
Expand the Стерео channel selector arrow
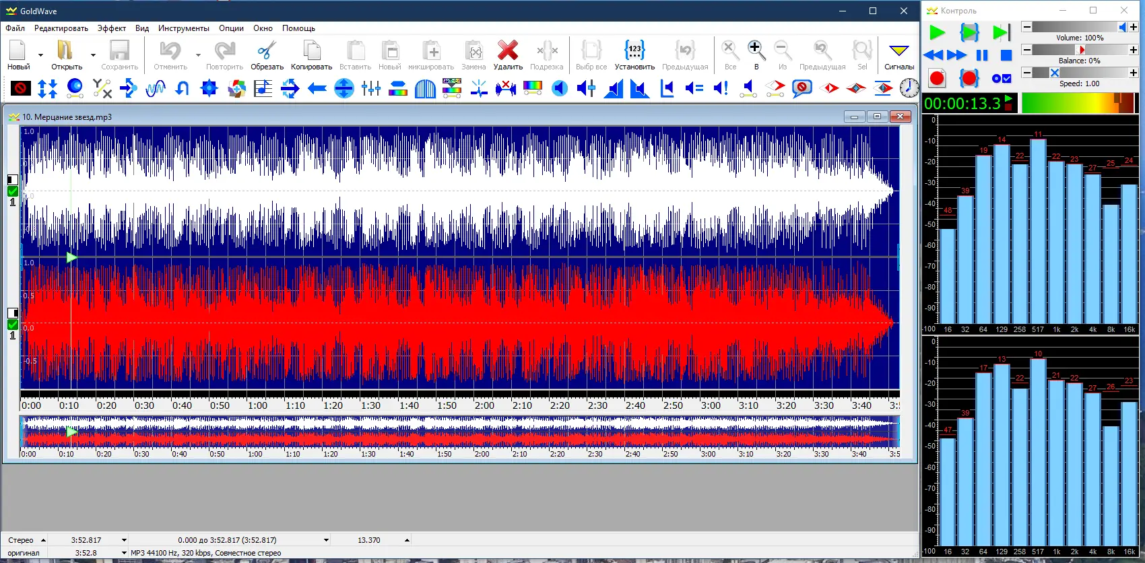coord(43,540)
